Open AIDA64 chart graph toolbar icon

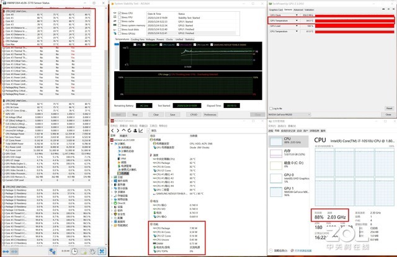point(141,130)
